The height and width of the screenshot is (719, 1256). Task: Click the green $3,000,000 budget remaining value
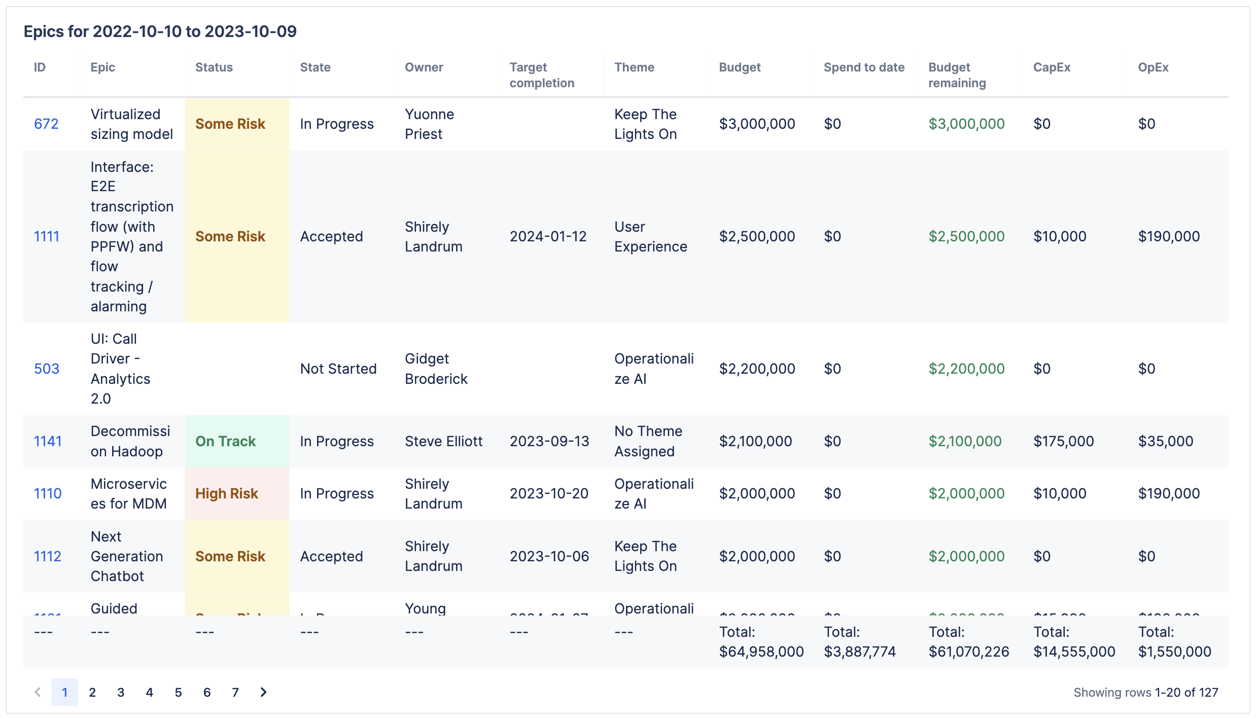(x=966, y=124)
